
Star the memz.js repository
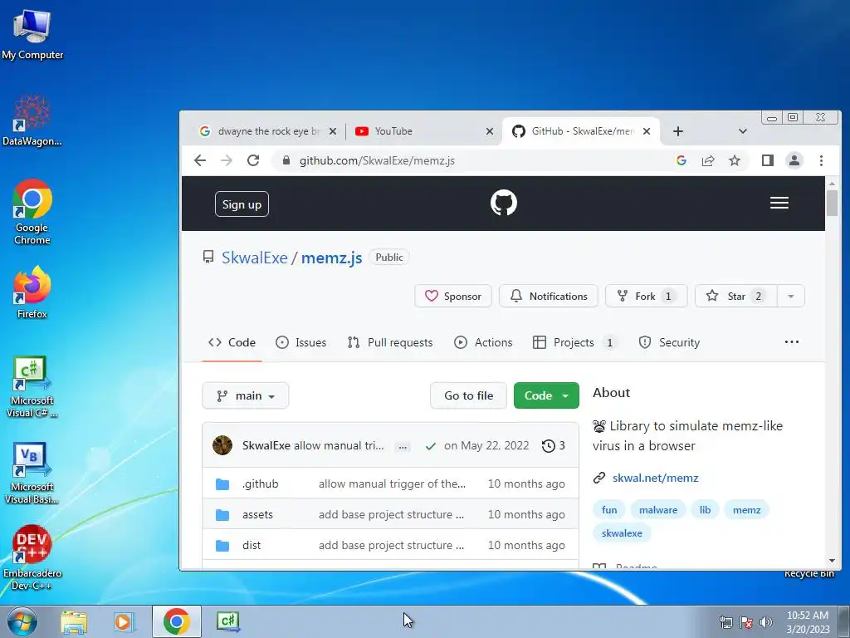(736, 297)
